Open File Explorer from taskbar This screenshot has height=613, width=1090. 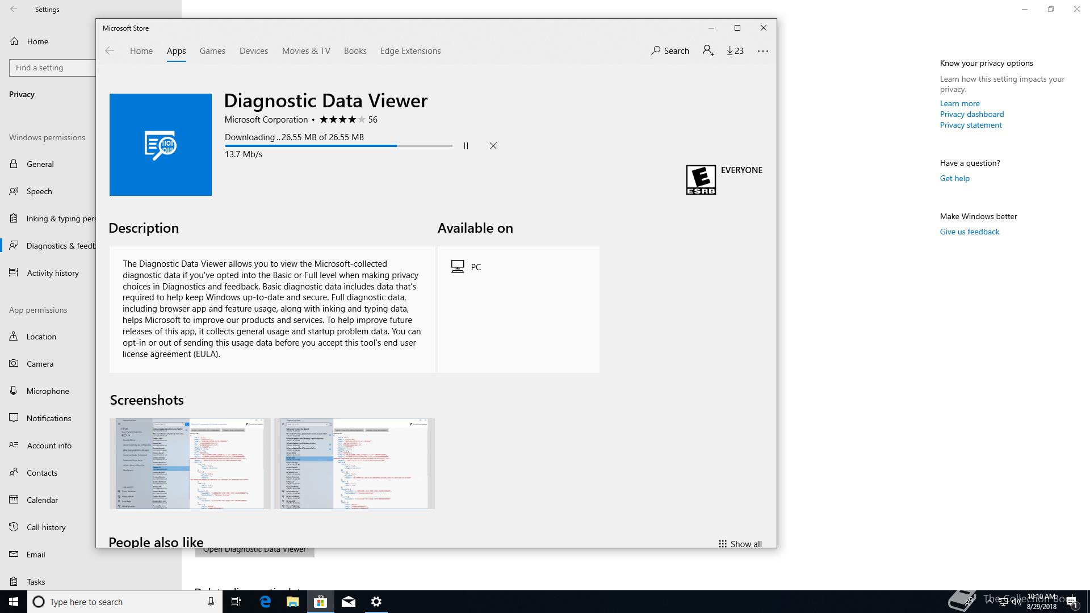pyautogui.click(x=293, y=602)
